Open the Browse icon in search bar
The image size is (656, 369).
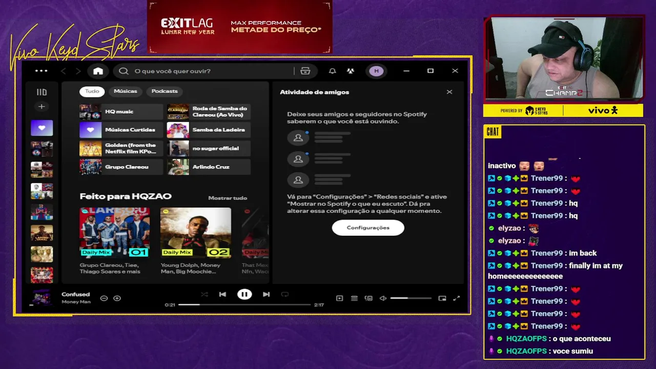305,71
